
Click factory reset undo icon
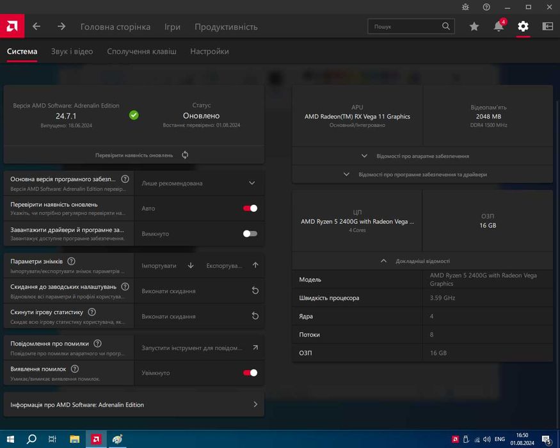coord(255,291)
